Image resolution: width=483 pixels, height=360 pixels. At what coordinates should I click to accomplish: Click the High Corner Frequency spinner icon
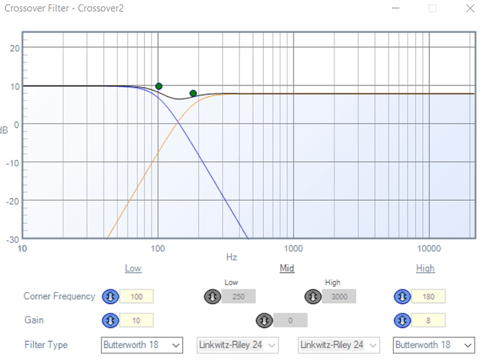pyautogui.click(x=402, y=296)
